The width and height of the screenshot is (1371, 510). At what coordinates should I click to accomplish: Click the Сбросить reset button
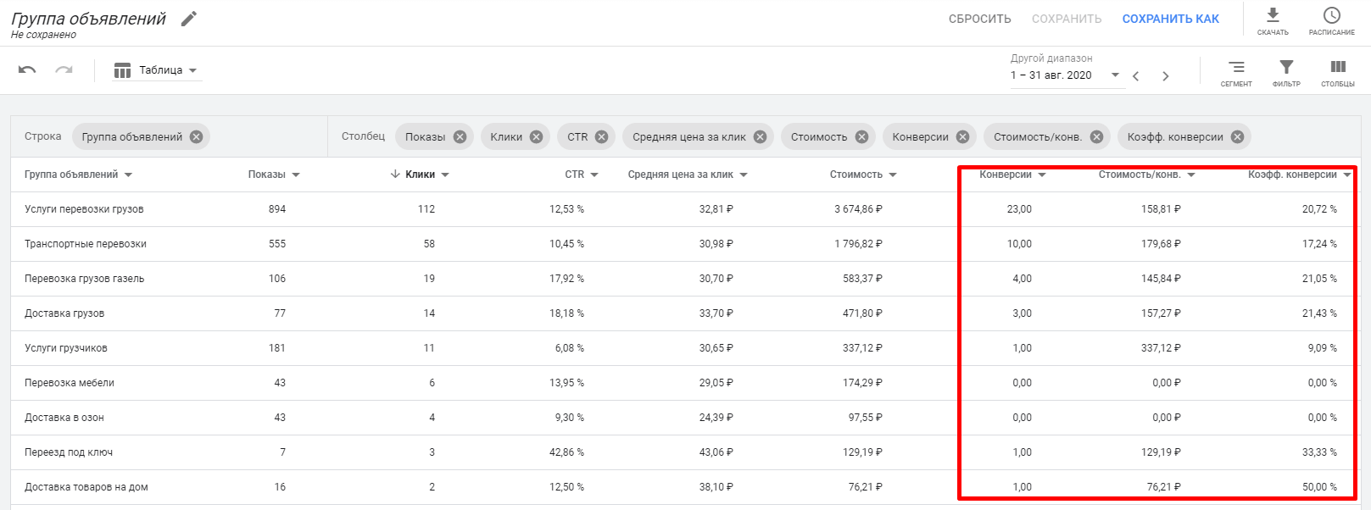click(x=980, y=19)
